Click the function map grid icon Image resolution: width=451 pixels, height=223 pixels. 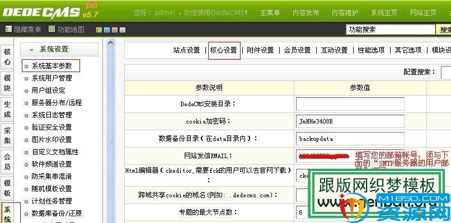tap(51, 29)
